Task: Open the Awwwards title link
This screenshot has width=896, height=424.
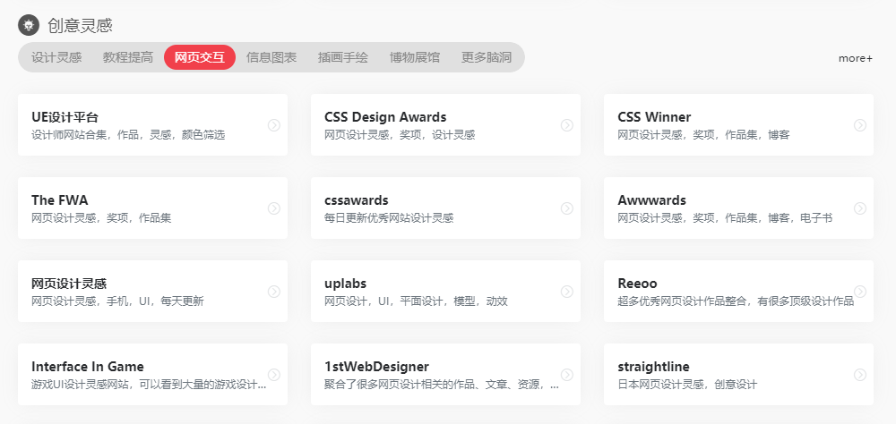Action: (652, 201)
